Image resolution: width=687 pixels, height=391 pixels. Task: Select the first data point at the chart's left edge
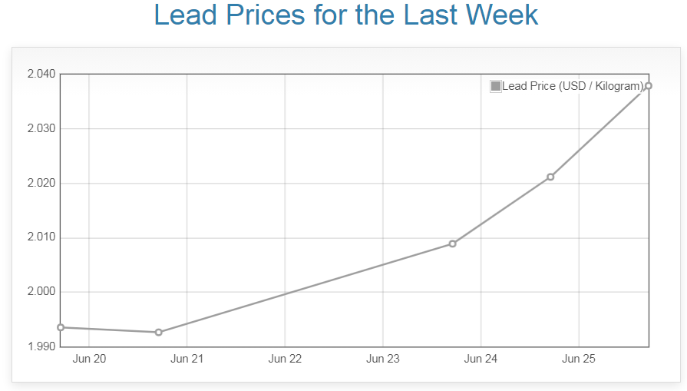click(61, 327)
